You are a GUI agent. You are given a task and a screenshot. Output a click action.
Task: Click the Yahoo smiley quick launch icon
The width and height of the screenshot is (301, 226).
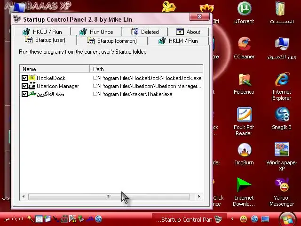(x=244, y=219)
